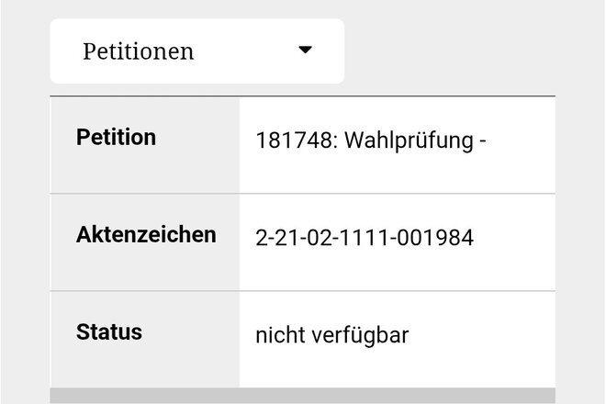The height and width of the screenshot is (404, 606).
Task: Click the Aktenzeichen row header
Action: 145,234
